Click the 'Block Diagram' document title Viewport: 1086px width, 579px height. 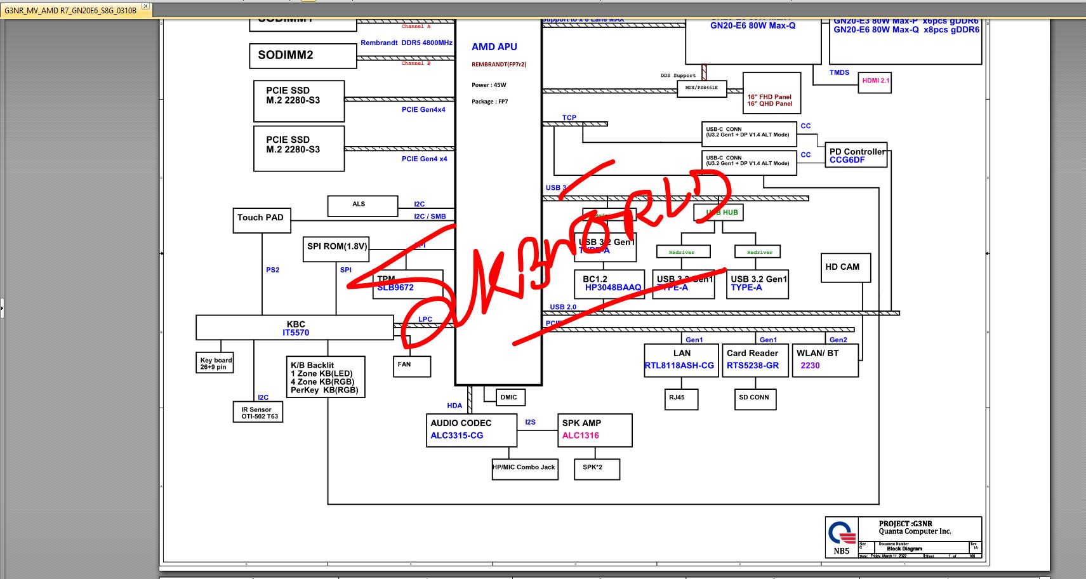904,549
